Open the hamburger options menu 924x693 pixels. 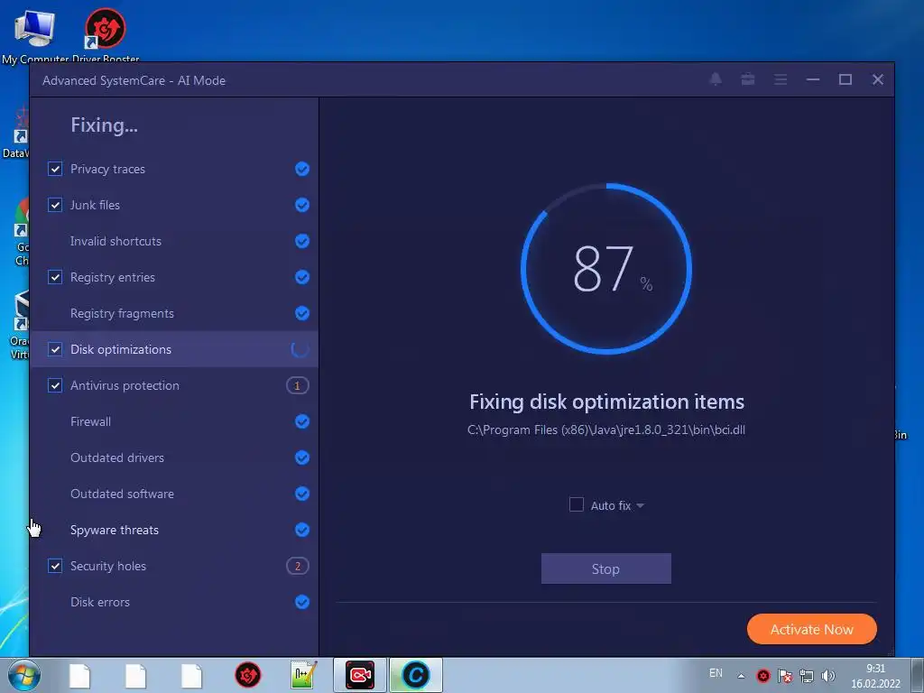[781, 79]
